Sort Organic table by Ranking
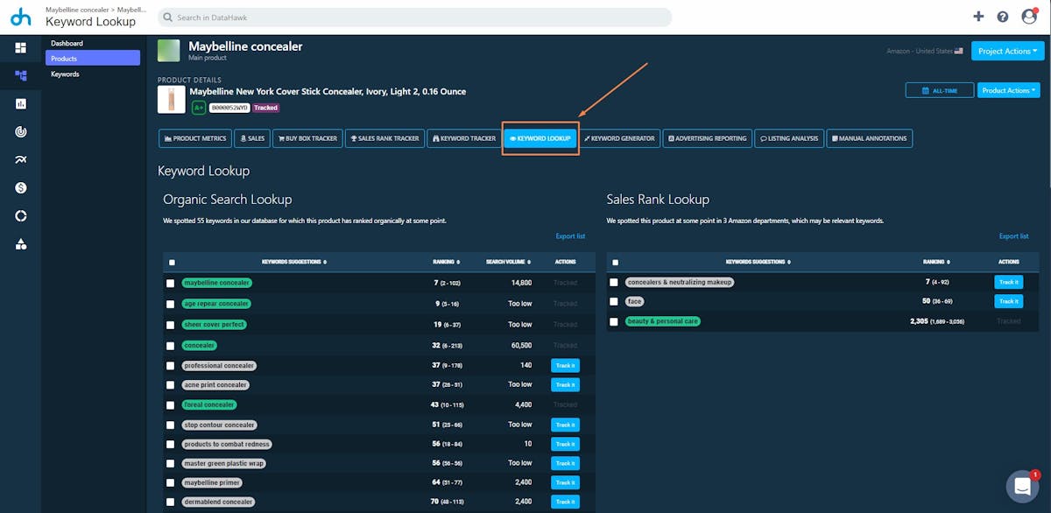This screenshot has width=1051, height=513. 445,262
